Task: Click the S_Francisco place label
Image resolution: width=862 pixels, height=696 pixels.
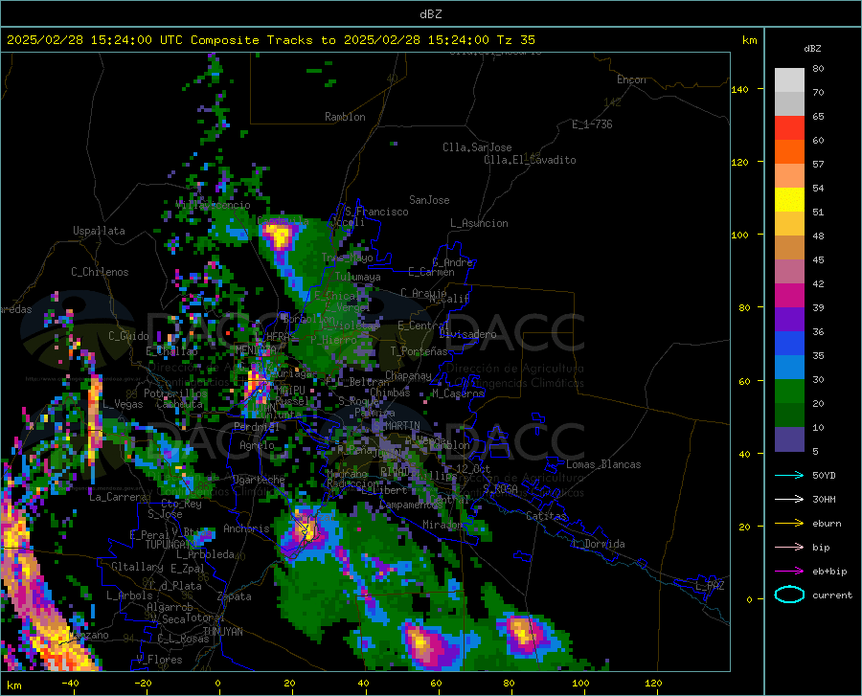Action: (x=376, y=212)
